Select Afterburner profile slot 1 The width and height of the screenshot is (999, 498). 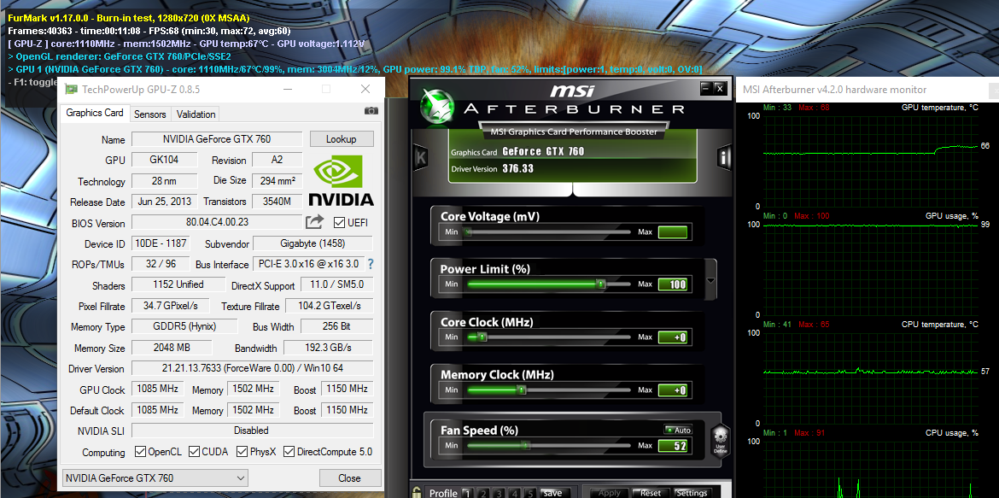tap(466, 493)
